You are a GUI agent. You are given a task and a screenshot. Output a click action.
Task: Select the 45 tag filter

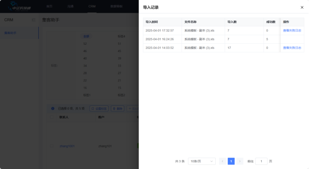coord(119,51)
